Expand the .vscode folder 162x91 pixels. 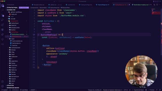pyautogui.click(x=13, y=19)
